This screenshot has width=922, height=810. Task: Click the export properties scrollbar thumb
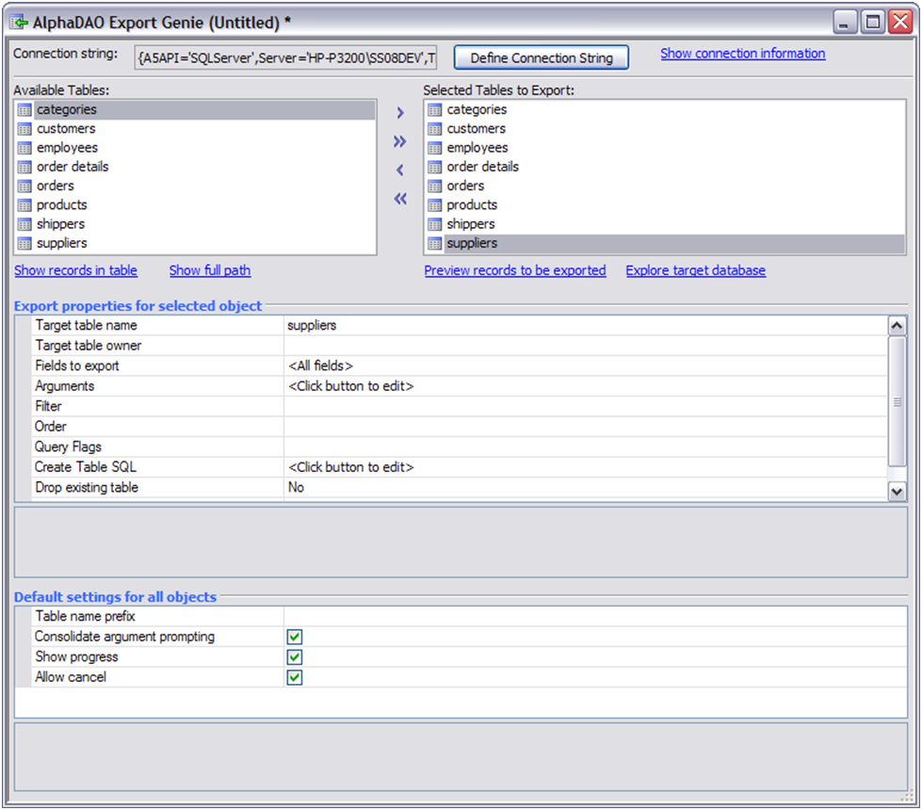coord(897,401)
